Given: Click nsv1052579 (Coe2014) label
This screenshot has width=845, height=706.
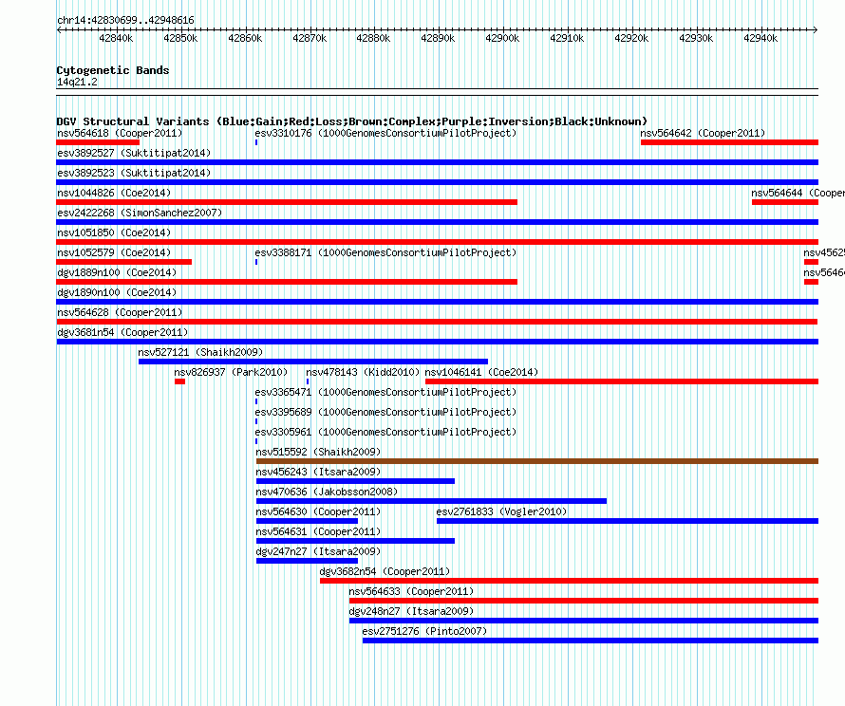Looking at the screenshot, I should point(114,252).
